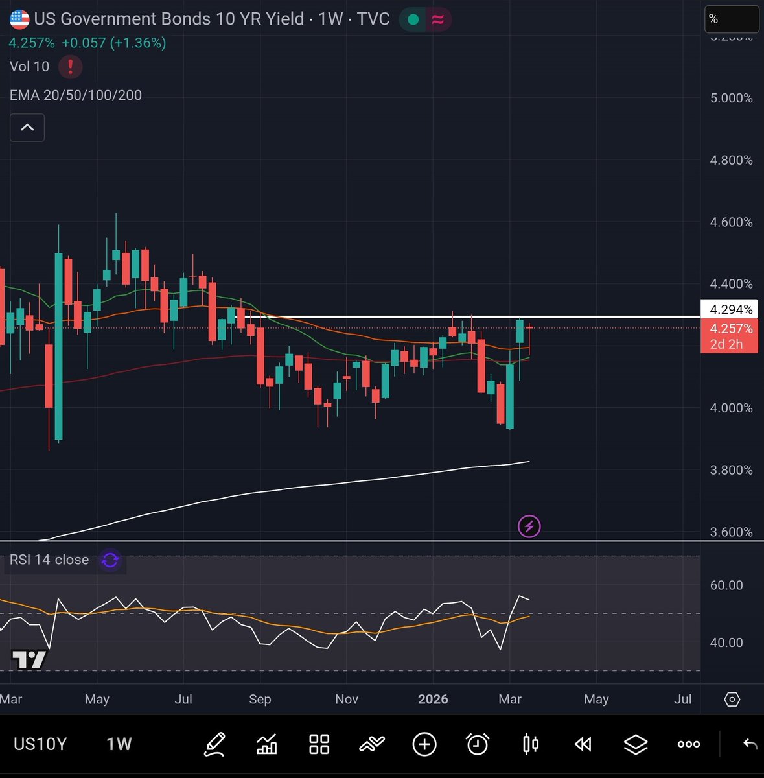Open the compare symbols wave-lines icon
Screen dimensions: 764x778
[x=372, y=744]
